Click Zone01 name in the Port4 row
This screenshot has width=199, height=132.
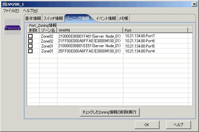point(47,51)
